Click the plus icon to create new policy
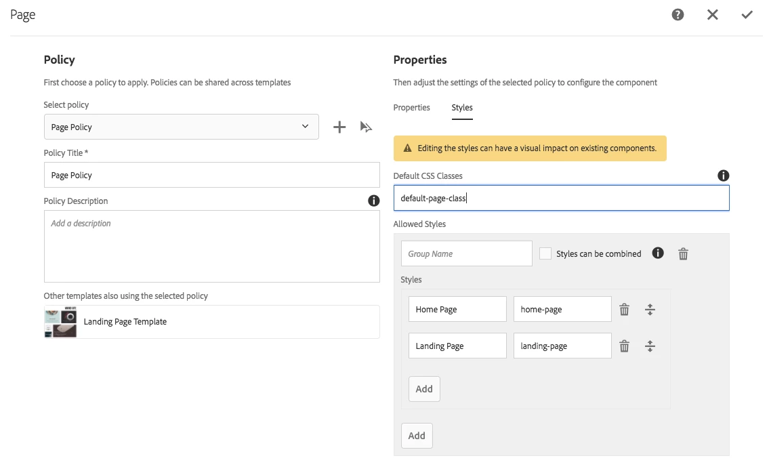The width and height of the screenshot is (769, 473). [x=339, y=127]
